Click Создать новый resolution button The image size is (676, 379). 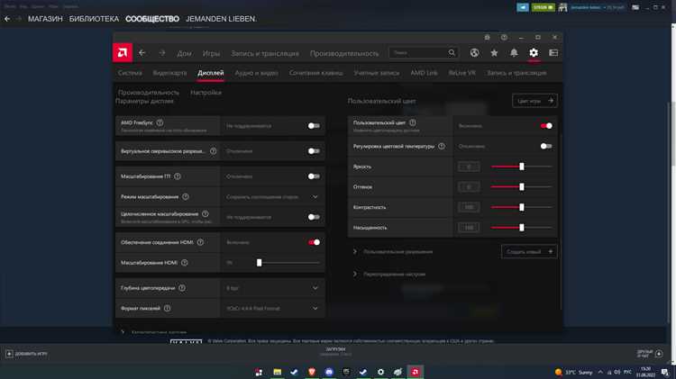pos(529,251)
